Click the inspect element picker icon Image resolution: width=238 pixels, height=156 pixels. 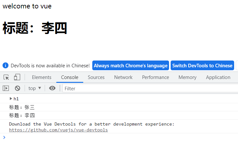6,77
